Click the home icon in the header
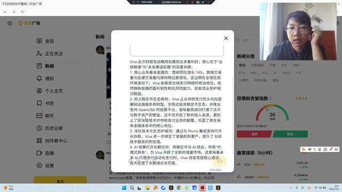 click(x=10, y=23)
